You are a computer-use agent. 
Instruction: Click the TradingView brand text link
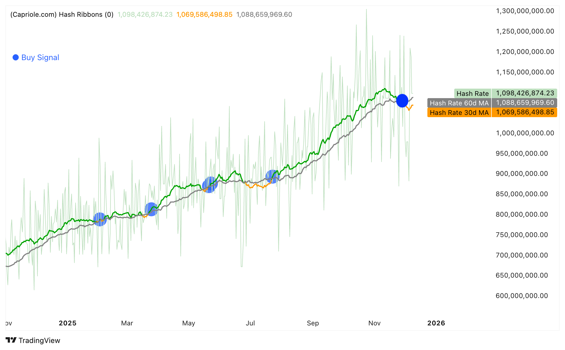point(39,340)
